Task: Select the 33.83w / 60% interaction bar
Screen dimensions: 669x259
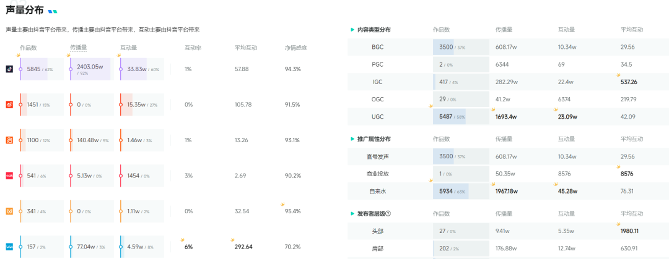Action: click(x=142, y=69)
